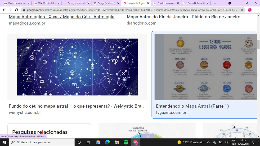This screenshot has width=260, height=146.
Task: Close the Curso Online tab
Action: tap(208, 3)
